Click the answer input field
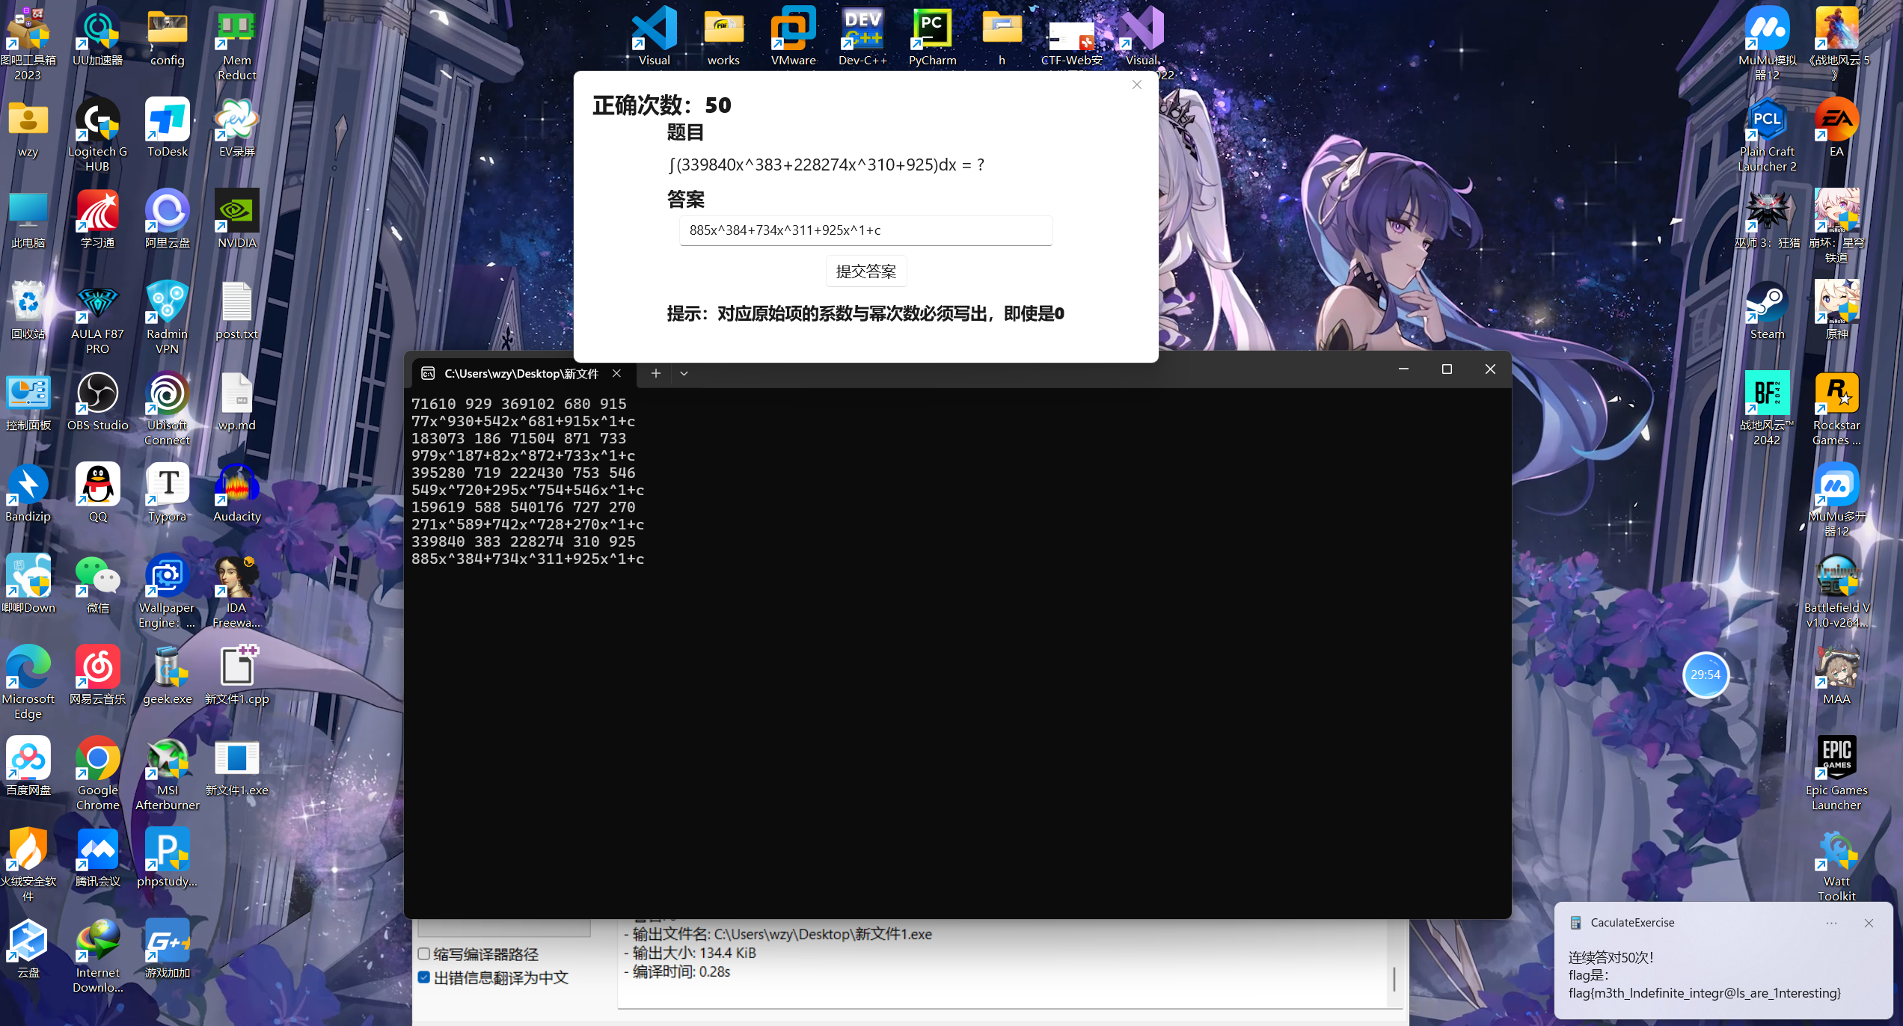This screenshot has height=1026, width=1903. pos(865,230)
